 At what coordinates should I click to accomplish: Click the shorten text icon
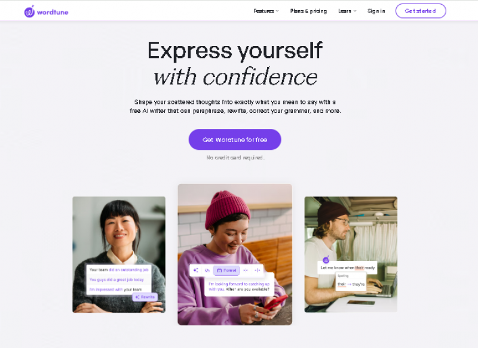pyautogui.click(x=246, y=270)
